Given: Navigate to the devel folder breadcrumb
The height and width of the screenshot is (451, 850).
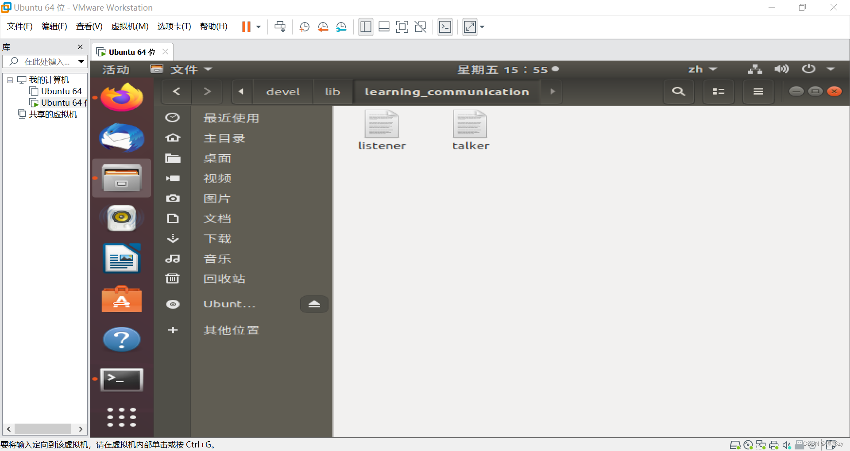Looking at the screenshot, I should tap(283, 92).
